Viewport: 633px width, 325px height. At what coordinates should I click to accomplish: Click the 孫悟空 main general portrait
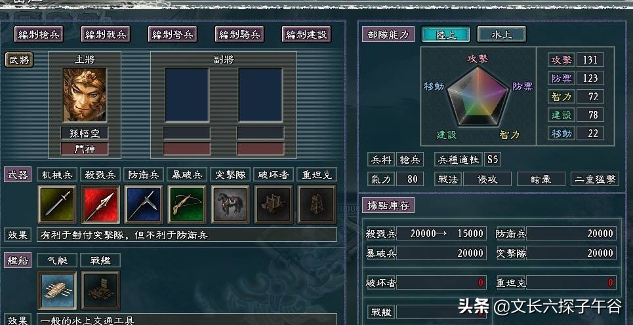85,95
